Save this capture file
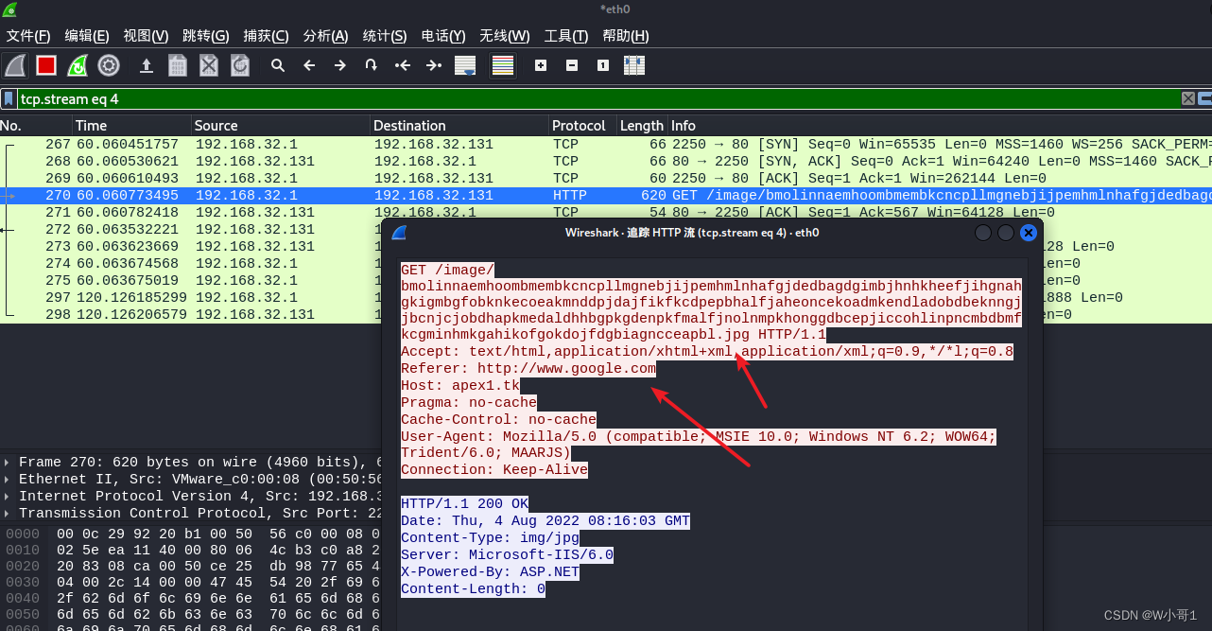Viewport: 1212px width, 631px height. pyautogui.click(x=178, y=65)
